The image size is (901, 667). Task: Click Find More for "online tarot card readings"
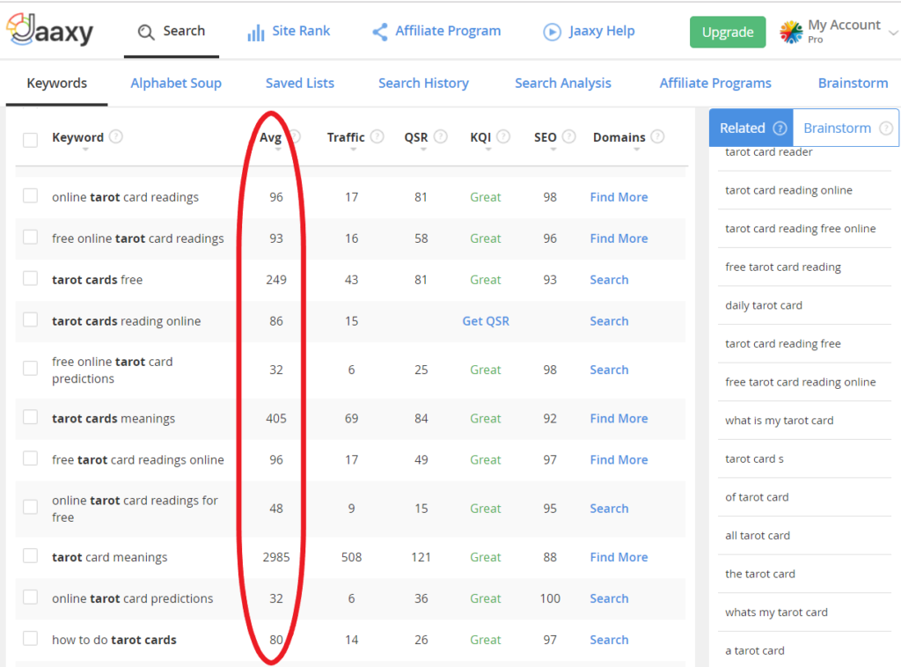click(x=619, y=197)
